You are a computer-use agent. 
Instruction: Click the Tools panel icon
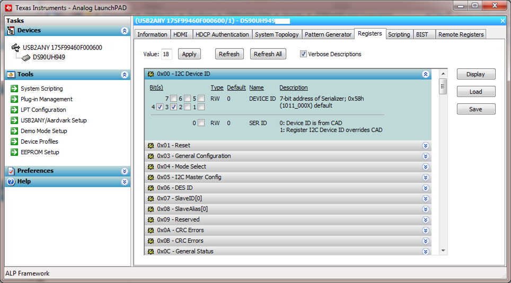click(11, 75)
